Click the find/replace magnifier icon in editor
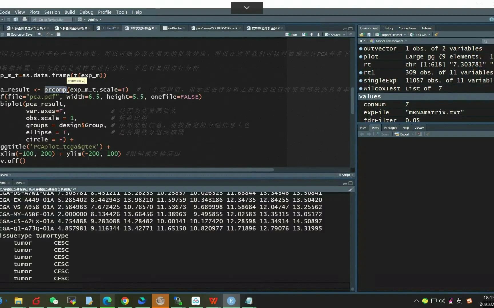This screenshot has height=308, width=494. pyautogui.click(x=40, y=35)
